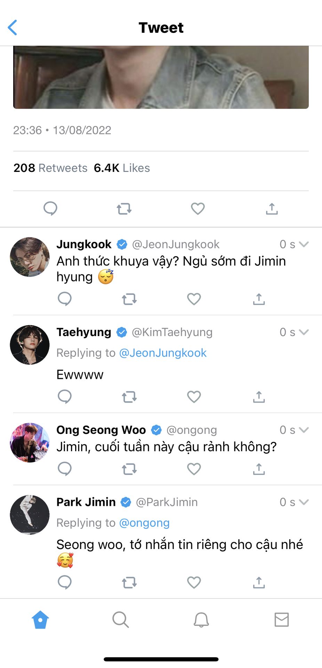Retweet the main tweet
The height and width of the screenshot is (668, 322).
point(124,209)
